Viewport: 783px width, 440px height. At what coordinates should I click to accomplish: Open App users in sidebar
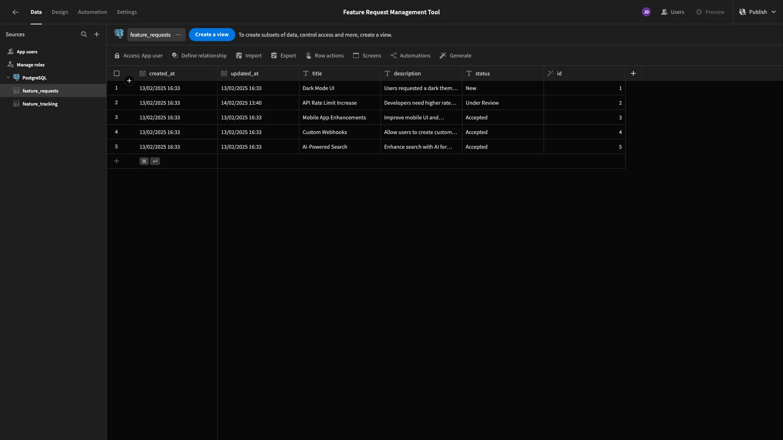pos(53,52)
